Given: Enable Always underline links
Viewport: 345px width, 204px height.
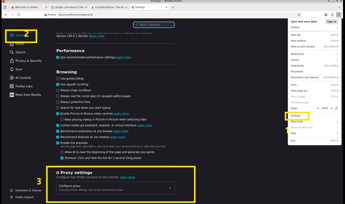Looking at the screenshot, I should [x=58, y=102].
